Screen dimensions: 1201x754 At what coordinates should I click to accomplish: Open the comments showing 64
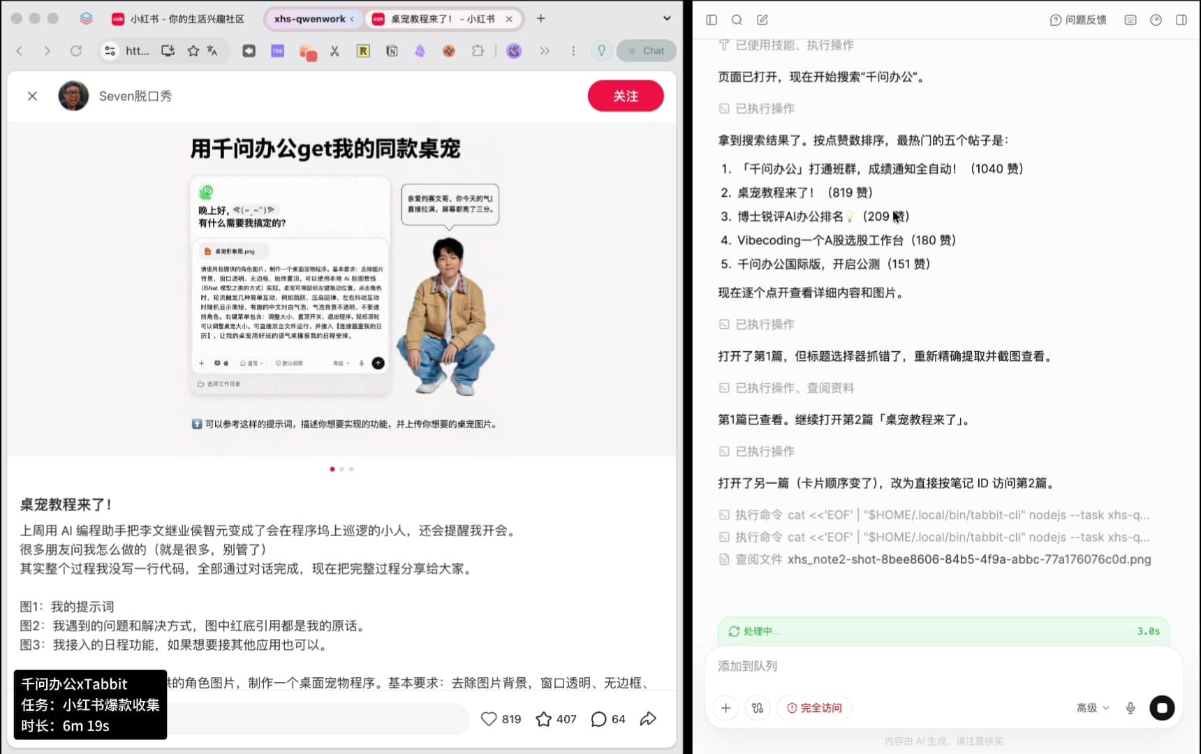tap(598, 719)
